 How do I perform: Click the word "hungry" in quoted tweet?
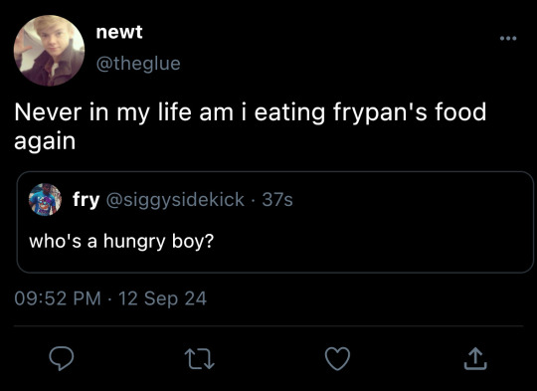point(134,242)
